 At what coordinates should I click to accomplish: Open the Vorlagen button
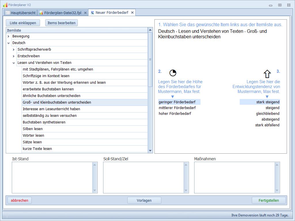click(144, 200)
